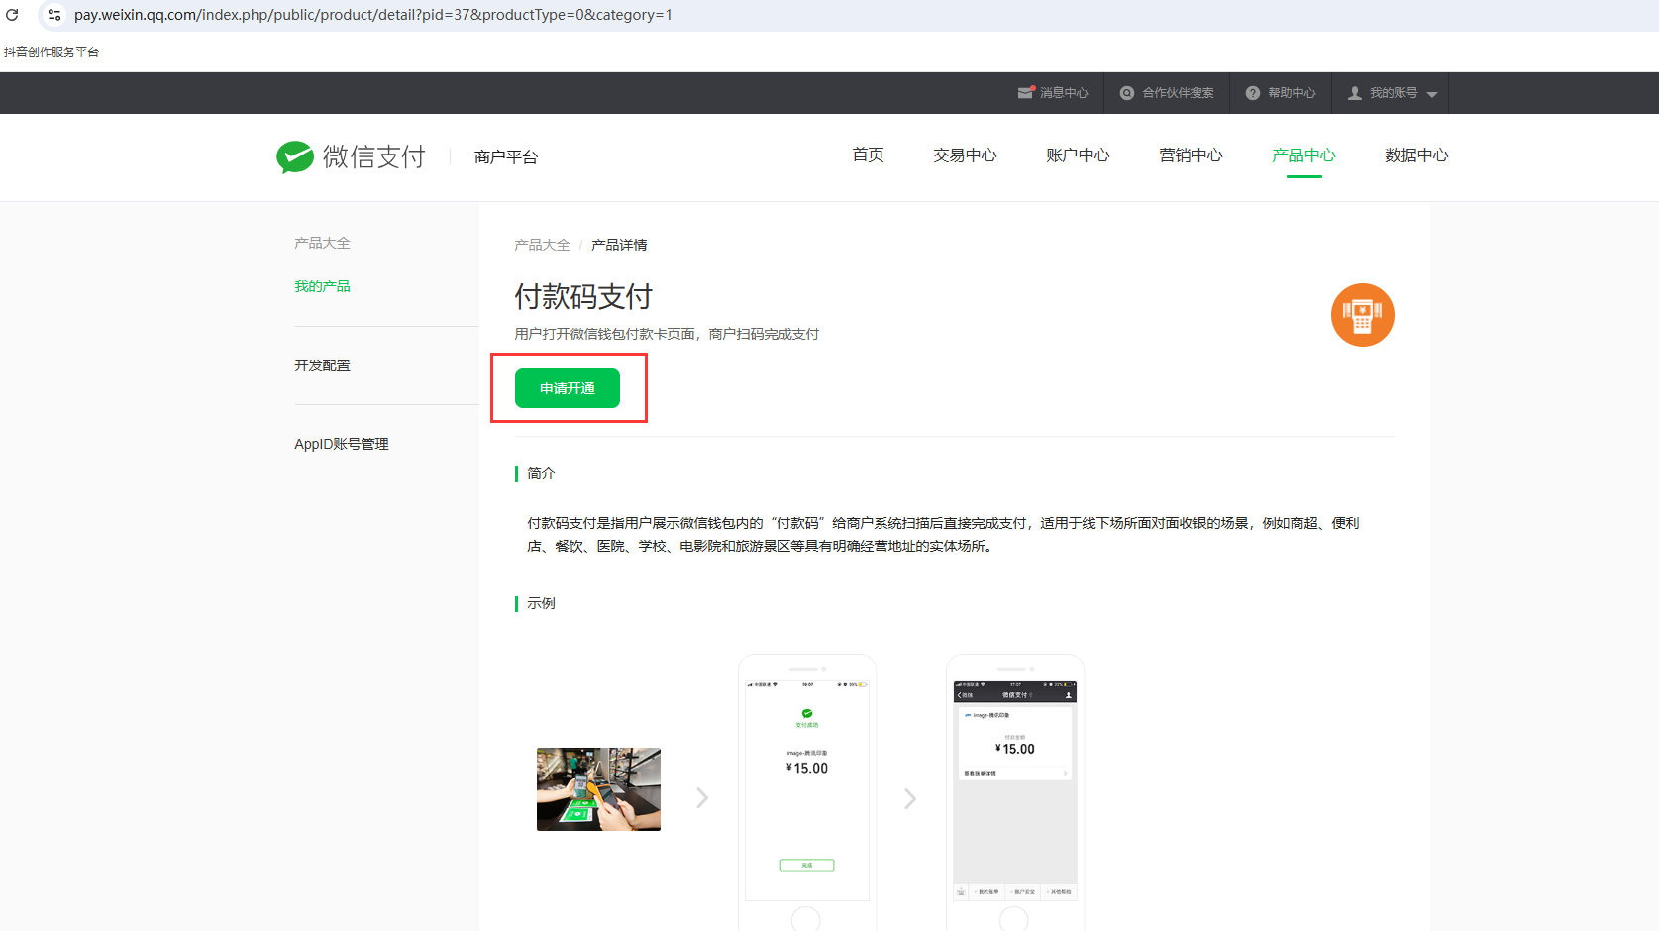Click the 申请开通 button

click(568, 388)
